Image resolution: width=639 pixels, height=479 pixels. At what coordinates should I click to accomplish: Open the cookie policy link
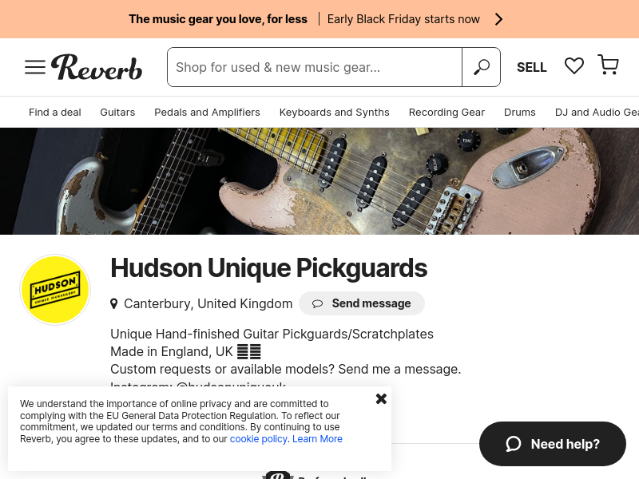258,439
